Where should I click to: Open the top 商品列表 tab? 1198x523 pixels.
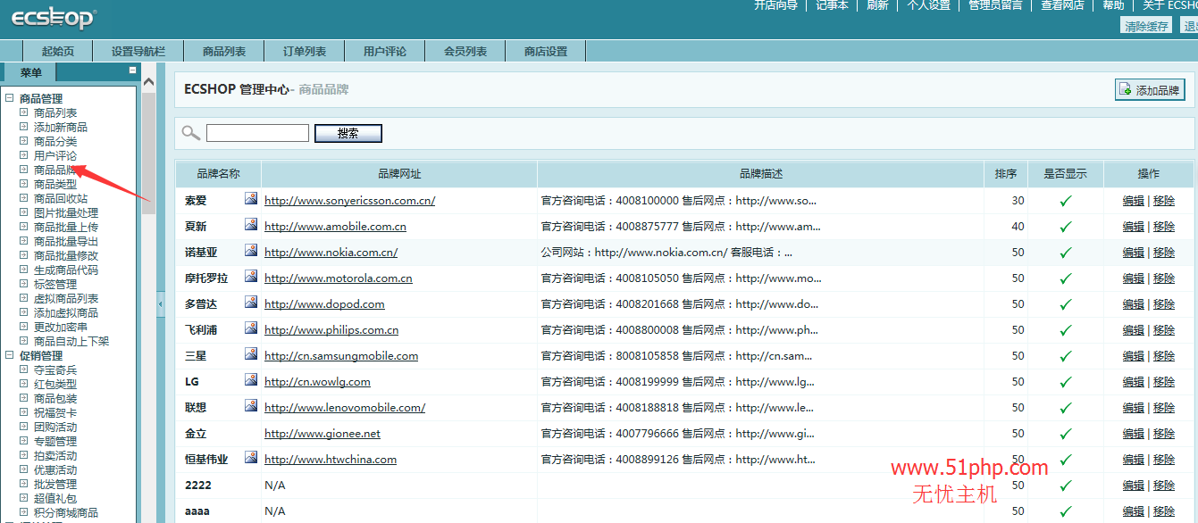click(x=224, y=51)
